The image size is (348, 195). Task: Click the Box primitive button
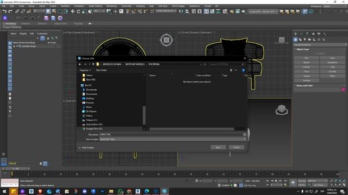306,58
